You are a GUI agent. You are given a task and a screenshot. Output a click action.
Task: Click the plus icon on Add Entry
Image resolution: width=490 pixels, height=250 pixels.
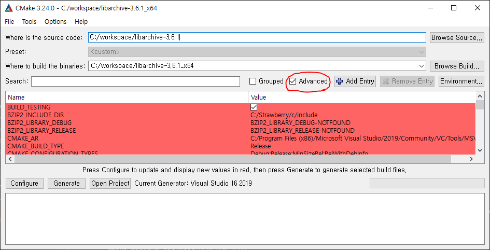click(339, 81)
